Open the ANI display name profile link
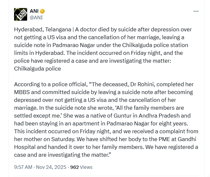Image resolution: width=210 pixels, height=177 pixels. [x=34, y=11]
